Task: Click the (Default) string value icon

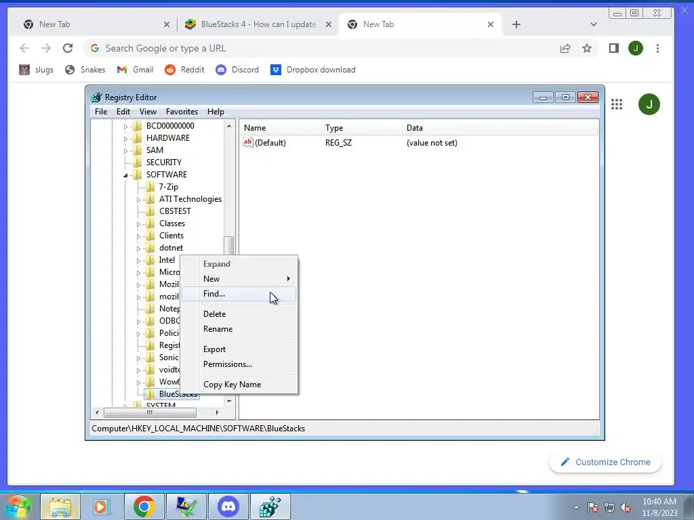Action: 248,142
